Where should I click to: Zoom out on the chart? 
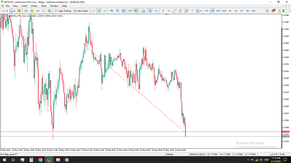tap(118, 11)
